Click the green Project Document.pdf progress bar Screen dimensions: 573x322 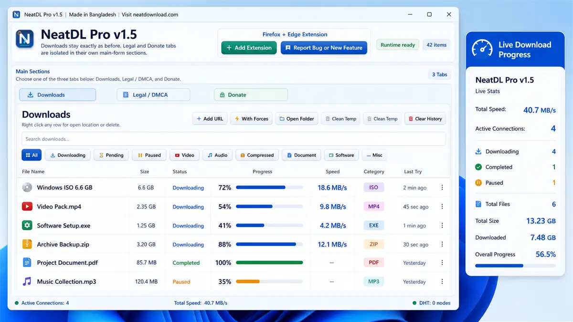coord(270,262)
